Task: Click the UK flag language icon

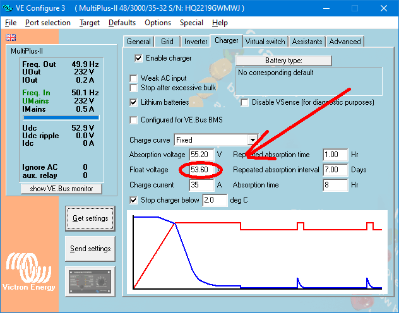Action: (x=10, y=38)
